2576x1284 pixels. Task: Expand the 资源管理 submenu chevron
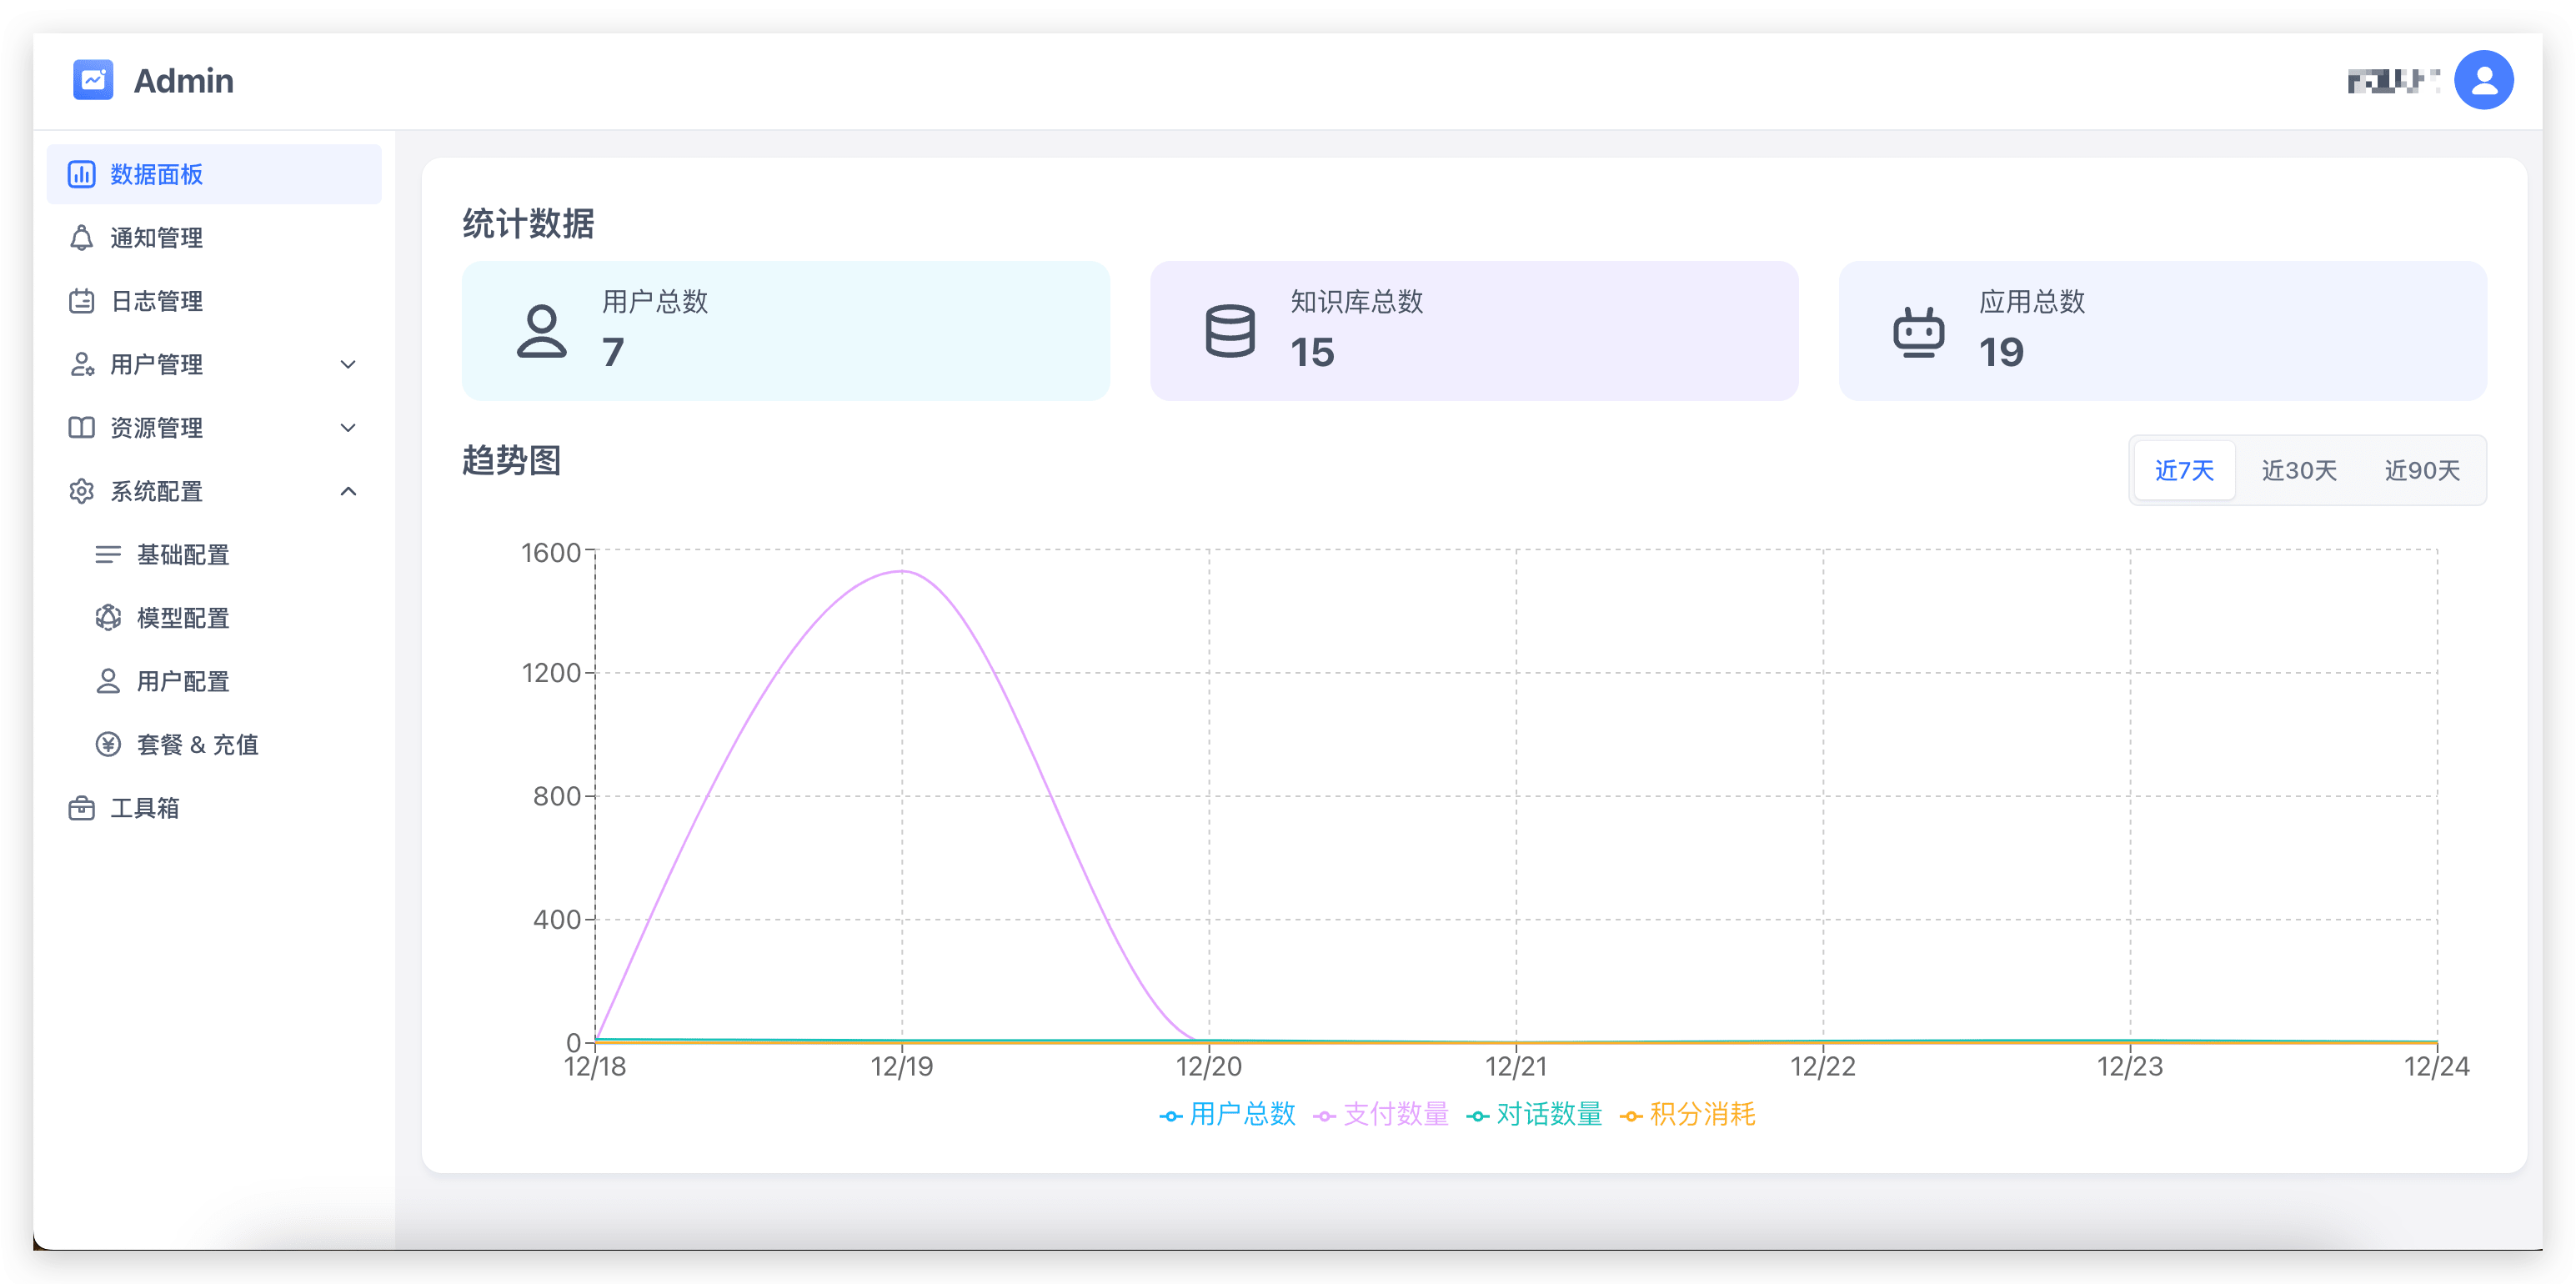tap(348, 428)
